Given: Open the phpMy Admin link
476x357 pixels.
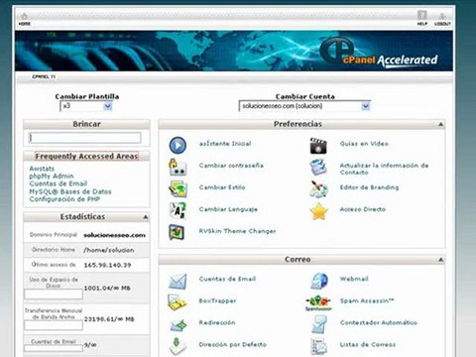Looking at the screenshot, I should click(x=52, y=177).
